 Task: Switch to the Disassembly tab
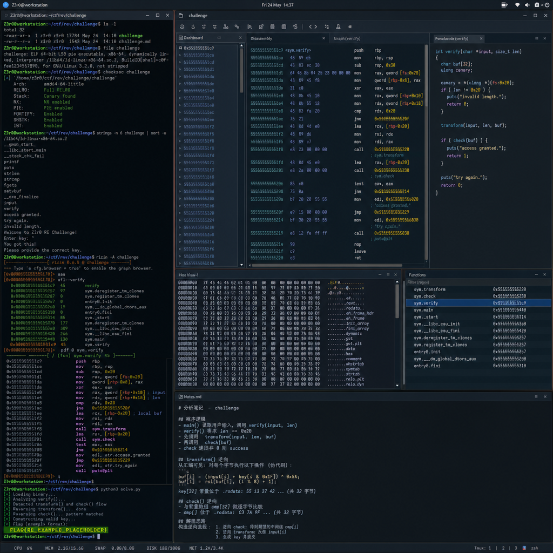point(261,38)
